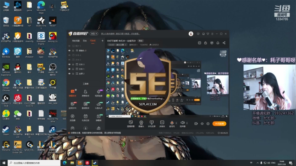Toggle visibility of the 文本 3 source
This screenshot has height=166, width=296.
click(69, 65)
